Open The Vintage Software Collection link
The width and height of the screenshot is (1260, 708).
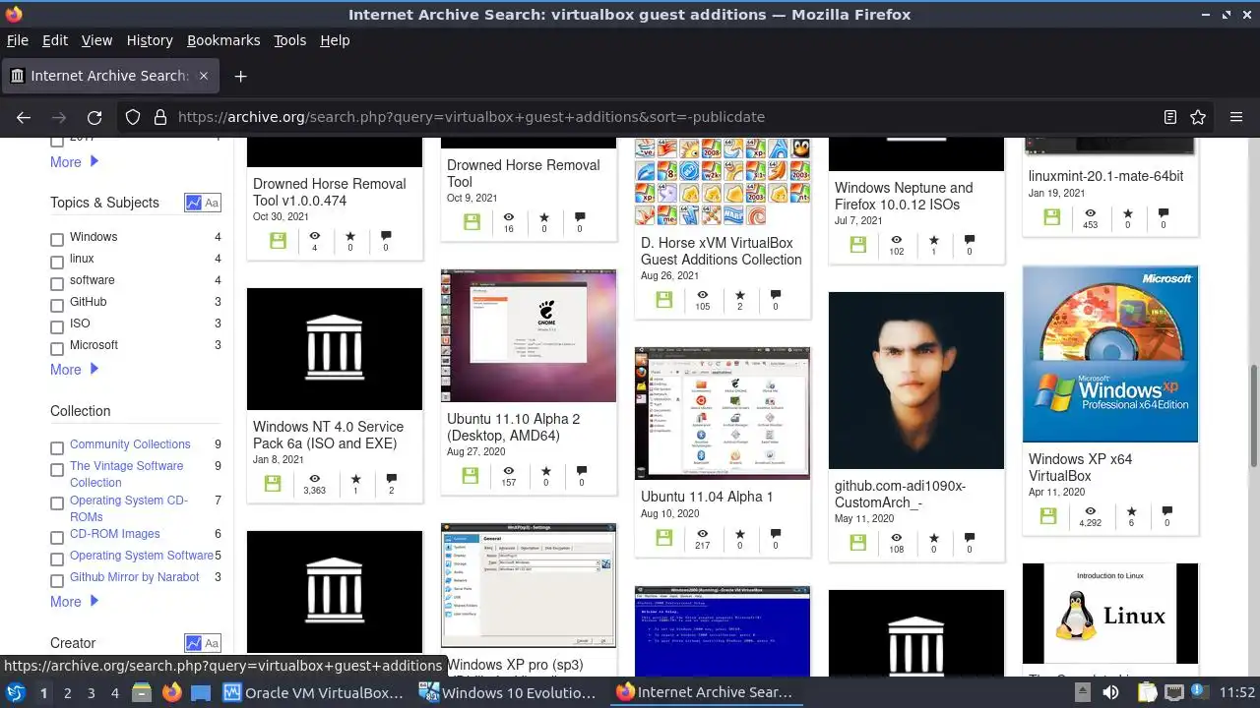click(x=126, y=474)
